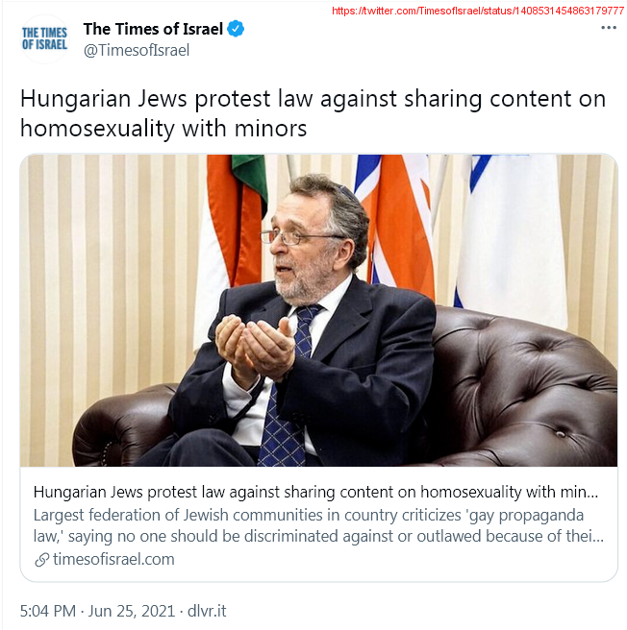Click the 5:04 PM timestamp
This screenshot has height=630, width=627.
[48, 611]
